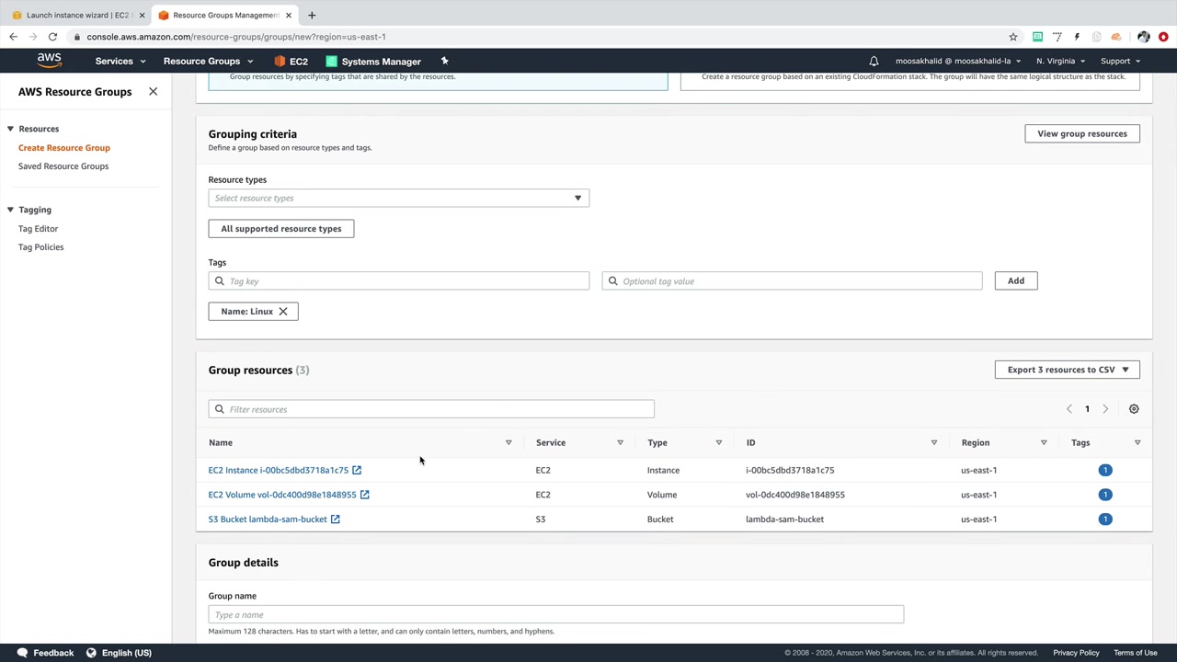Expand the Resource Groups menu
The image size is (1177, 662).
tap(208, 62)
